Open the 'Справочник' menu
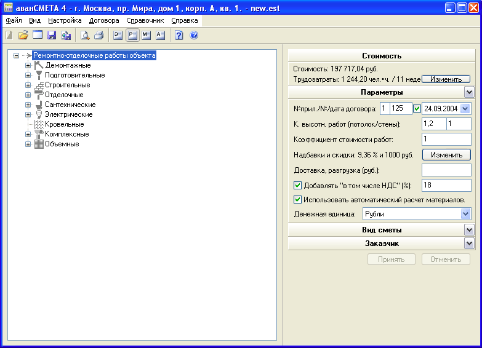Screen dimensions: 482x348 [145, 20]
